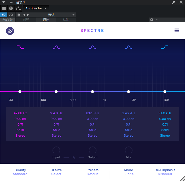Toggle Stereo mode on 9.60 kHz band
This screenshot has width=185, height=181.
[x=165, y=135]
